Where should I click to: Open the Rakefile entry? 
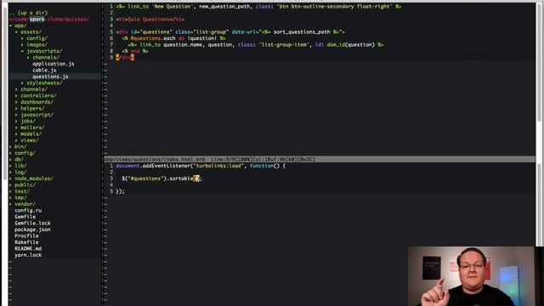point(26,242)
